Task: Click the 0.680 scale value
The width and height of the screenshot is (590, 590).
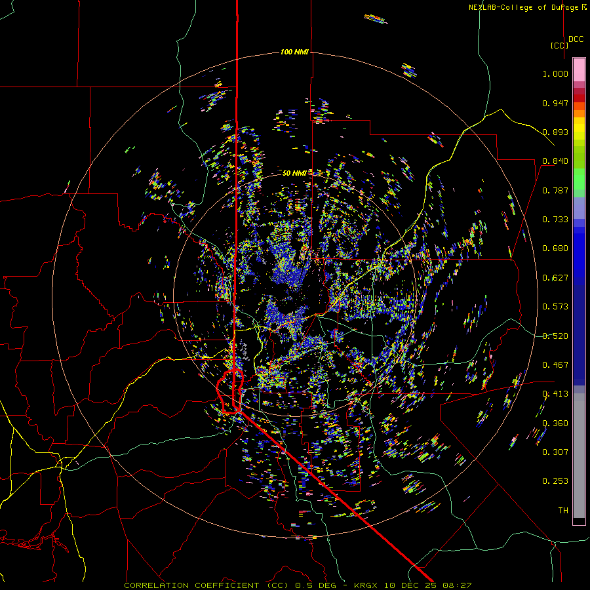Action: pos(555,248)
